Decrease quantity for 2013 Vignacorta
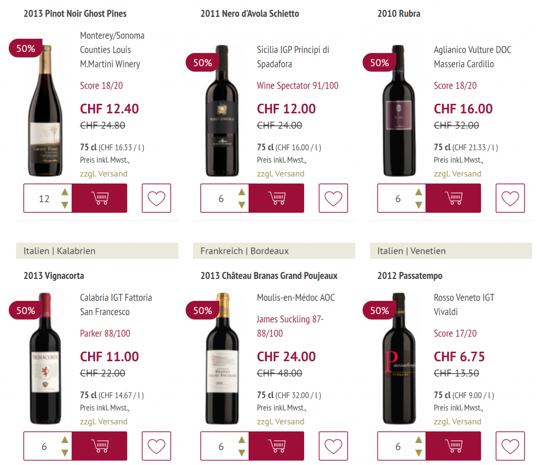Screen dimensions: 537x465 pos(65,453)
